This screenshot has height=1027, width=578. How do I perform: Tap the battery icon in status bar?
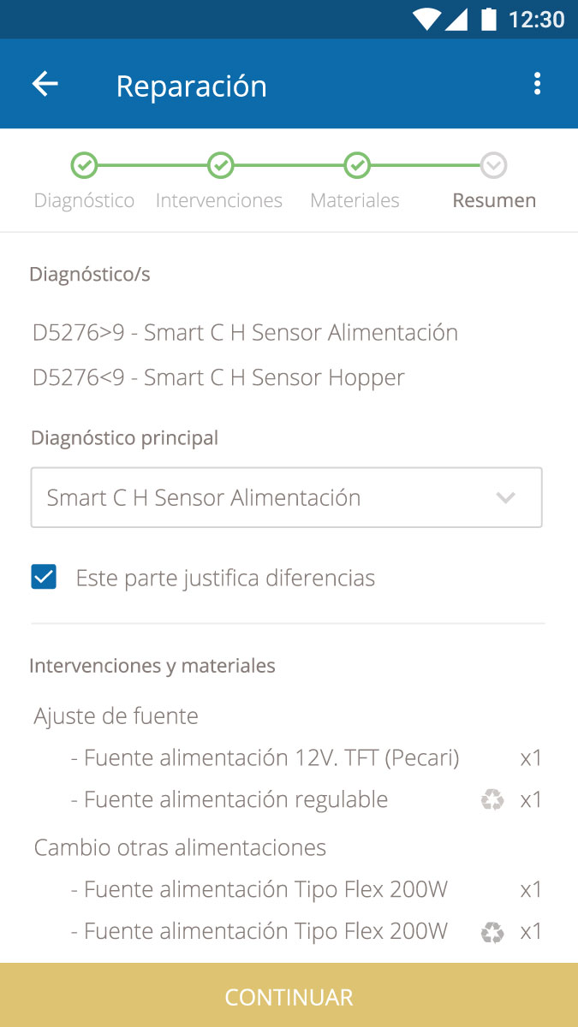click(x=489, y=19)
